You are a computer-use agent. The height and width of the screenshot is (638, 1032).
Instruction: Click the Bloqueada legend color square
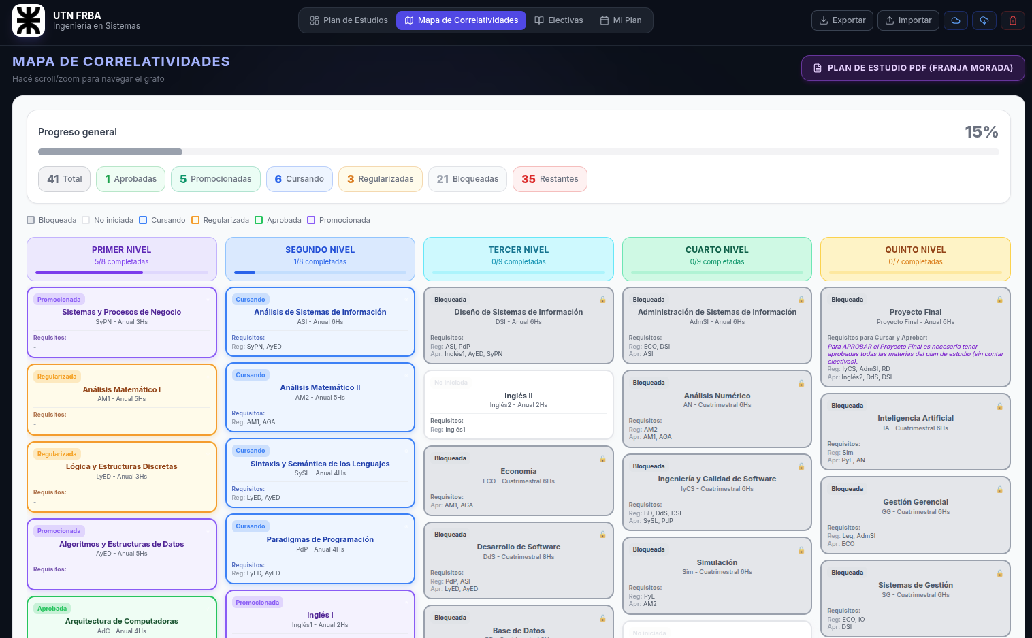[x=31, y=220]
